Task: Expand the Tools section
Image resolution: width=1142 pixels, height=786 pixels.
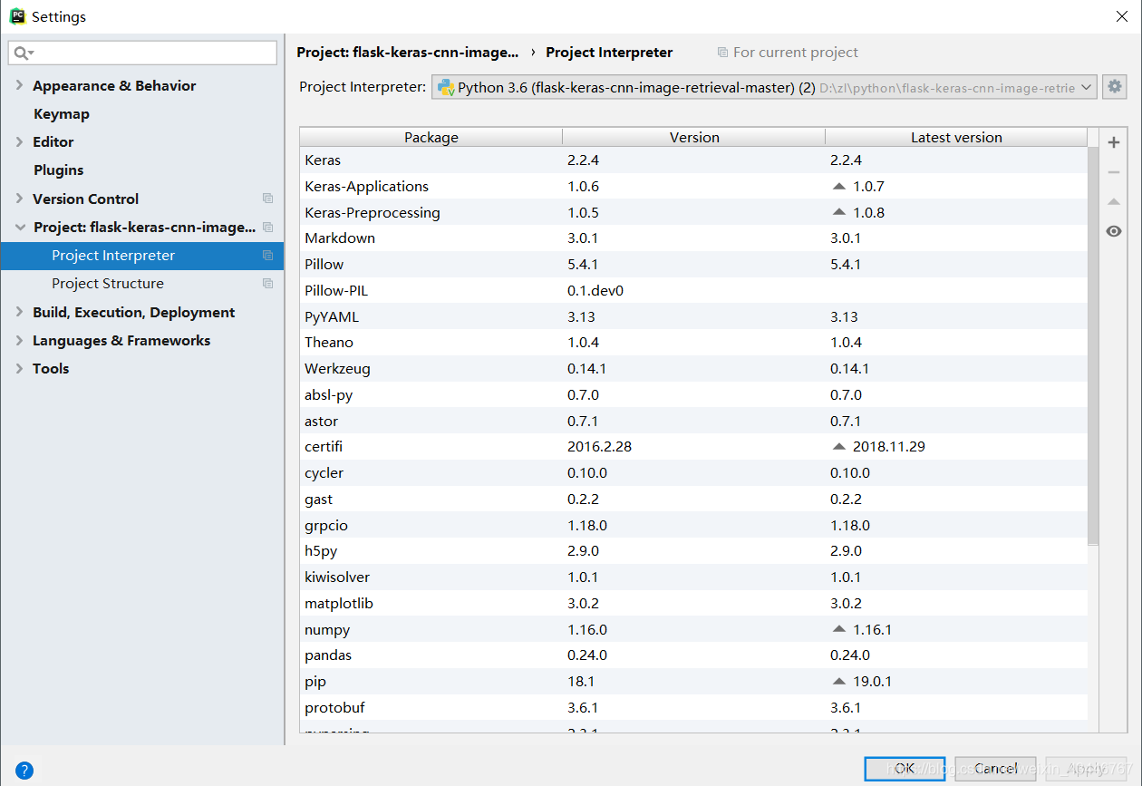Action: 20,368
